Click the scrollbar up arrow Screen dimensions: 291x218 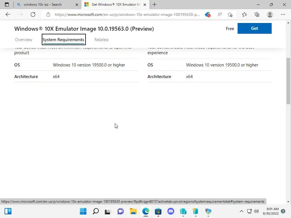288,23
